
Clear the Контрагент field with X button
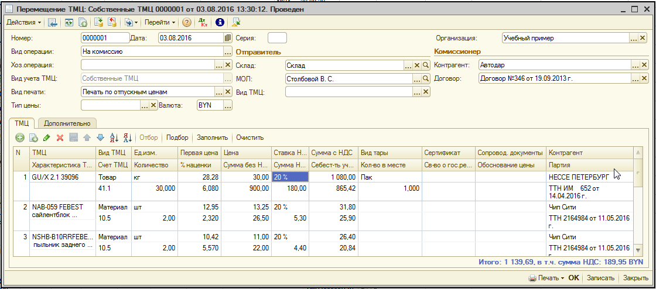click(x=644, y=65)
